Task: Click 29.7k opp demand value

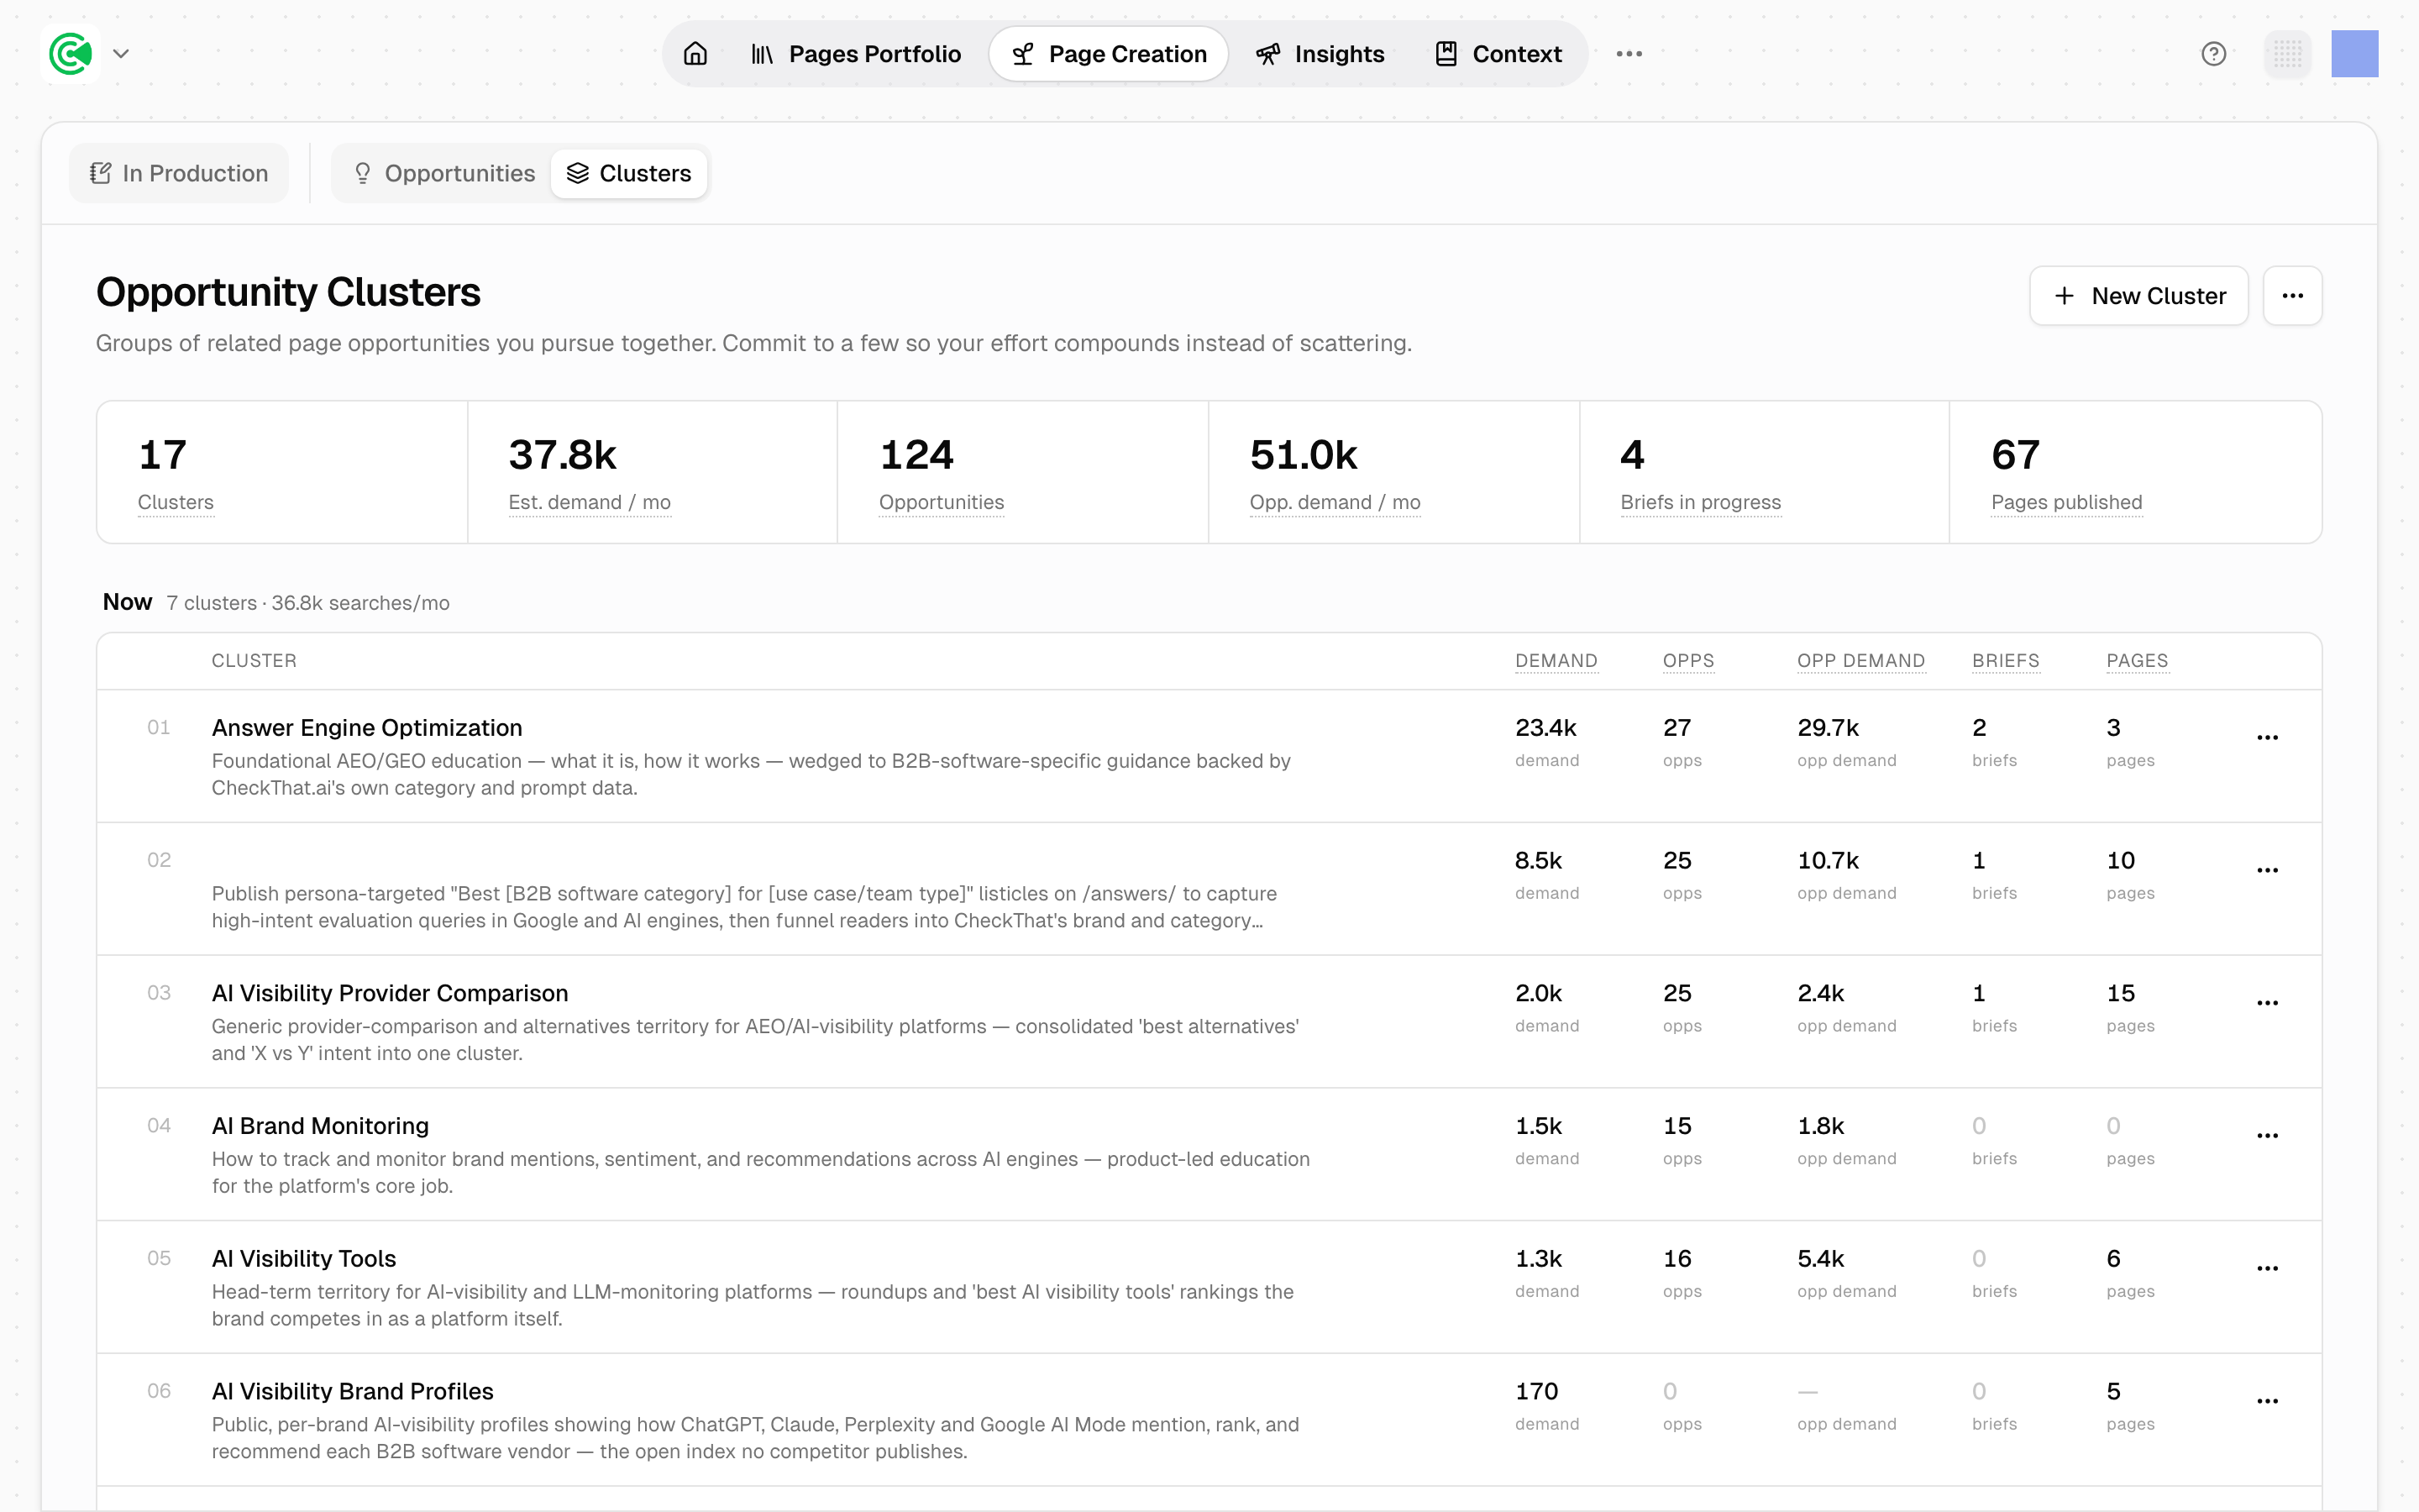Action: click(1829, 728)
